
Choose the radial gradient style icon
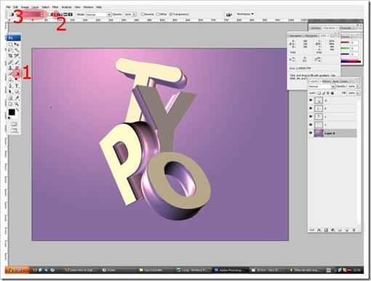click(x=56, y=15)
